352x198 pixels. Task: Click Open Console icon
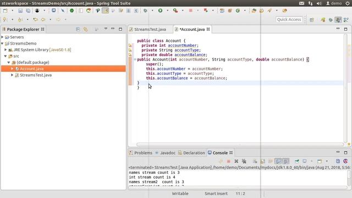pos(320,161)
